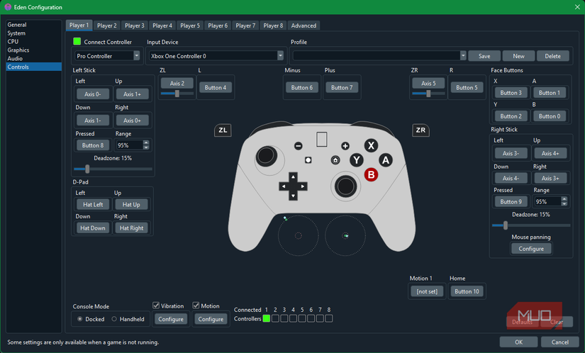This screenshot has height=353, width=585.
Task: Click Button 6 mapping for Minus
Action: tap(302, 87)
